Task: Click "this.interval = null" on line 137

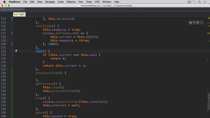Action: point(61,106)
